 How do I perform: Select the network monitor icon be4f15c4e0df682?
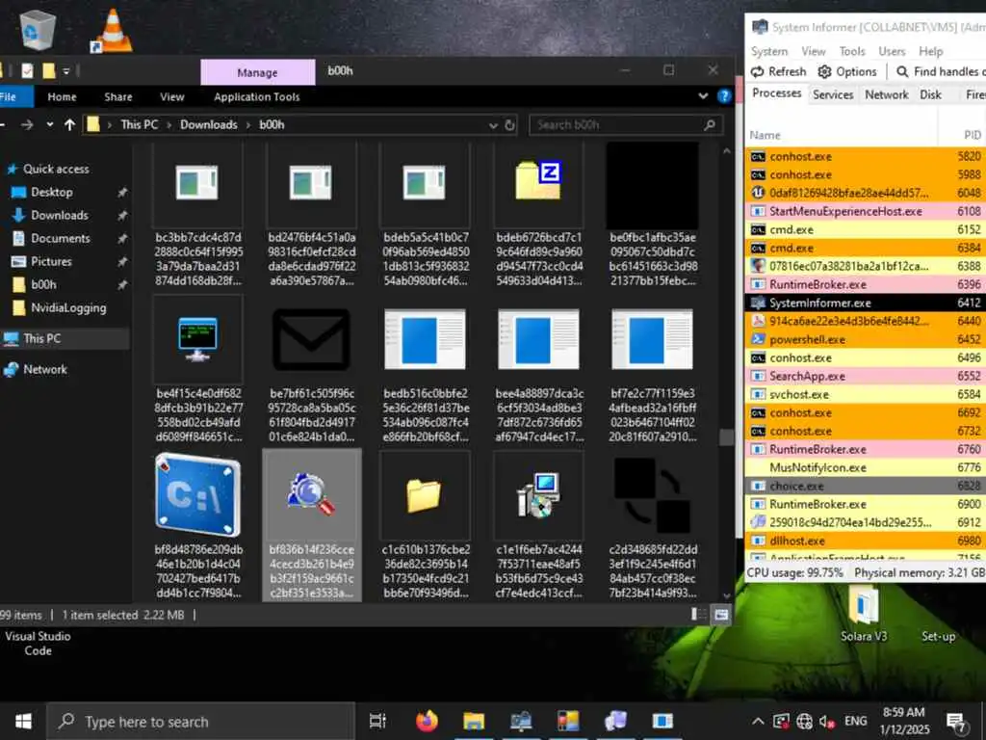point(197,340)
